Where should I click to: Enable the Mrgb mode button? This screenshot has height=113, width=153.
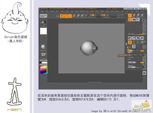tap(86, 15)
